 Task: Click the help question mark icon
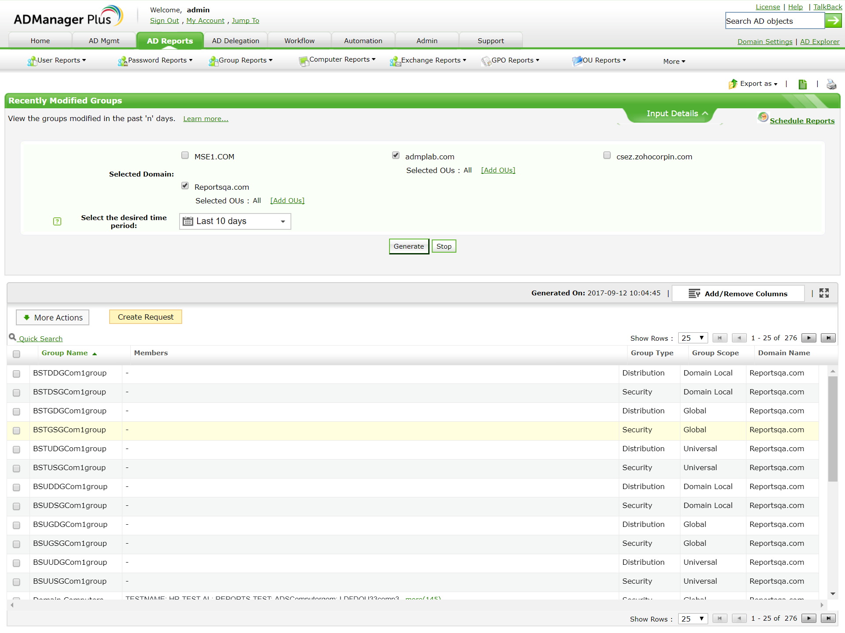click(x=57, y=221)
